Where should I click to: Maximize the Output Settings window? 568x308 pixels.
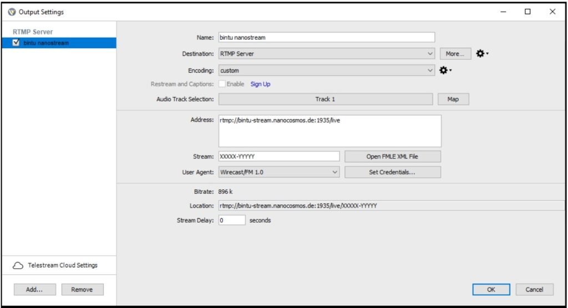pos(528,12)
